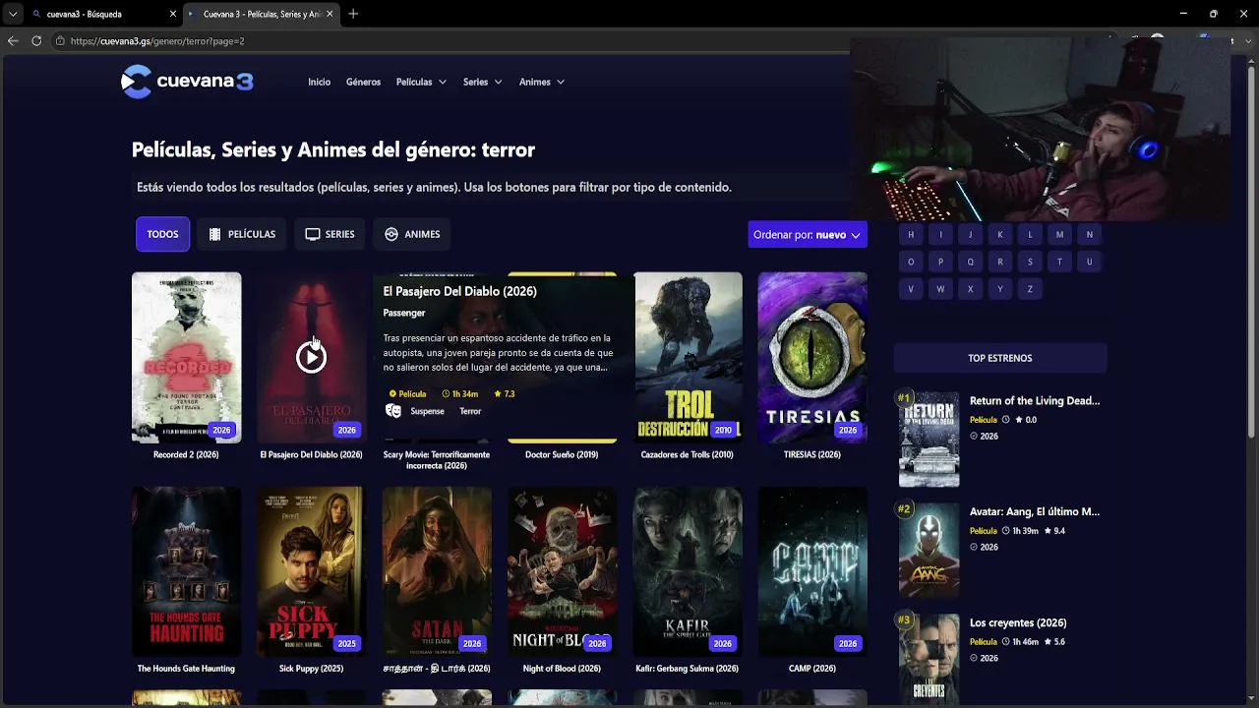The height and width of the screenshot is (708, 1259).
Task: Click the 'Scary Movie: Terroríficamente incorrecta' title
Action: pyautogui.click(x=437, y=459)
